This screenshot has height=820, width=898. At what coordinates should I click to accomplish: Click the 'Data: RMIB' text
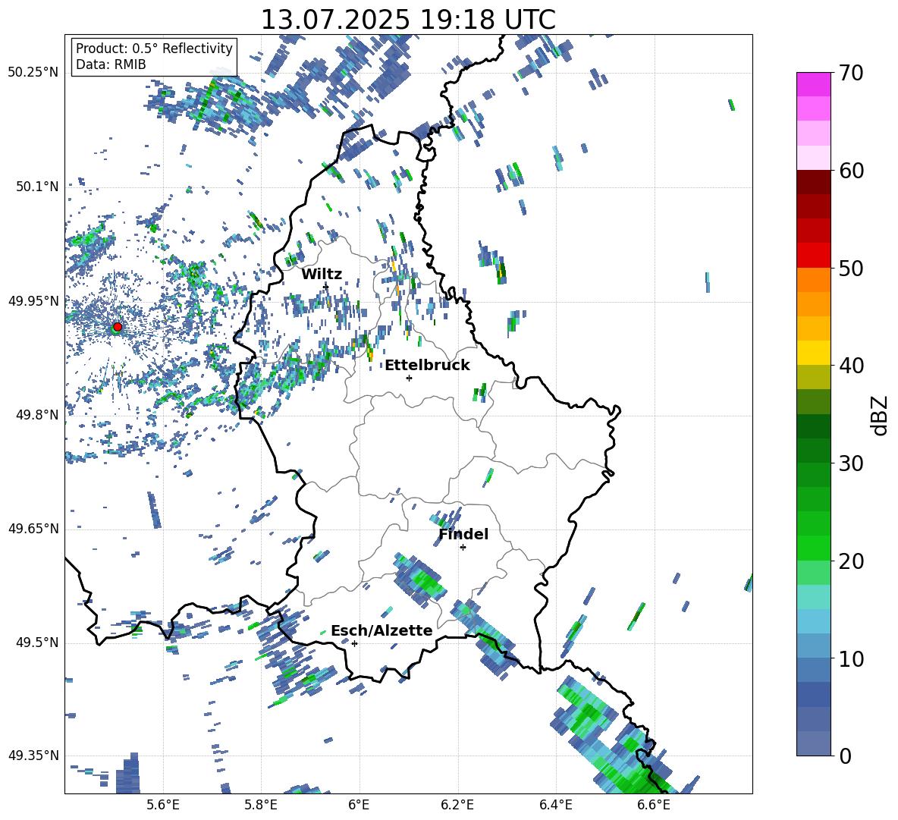click(x=111, y=64)
